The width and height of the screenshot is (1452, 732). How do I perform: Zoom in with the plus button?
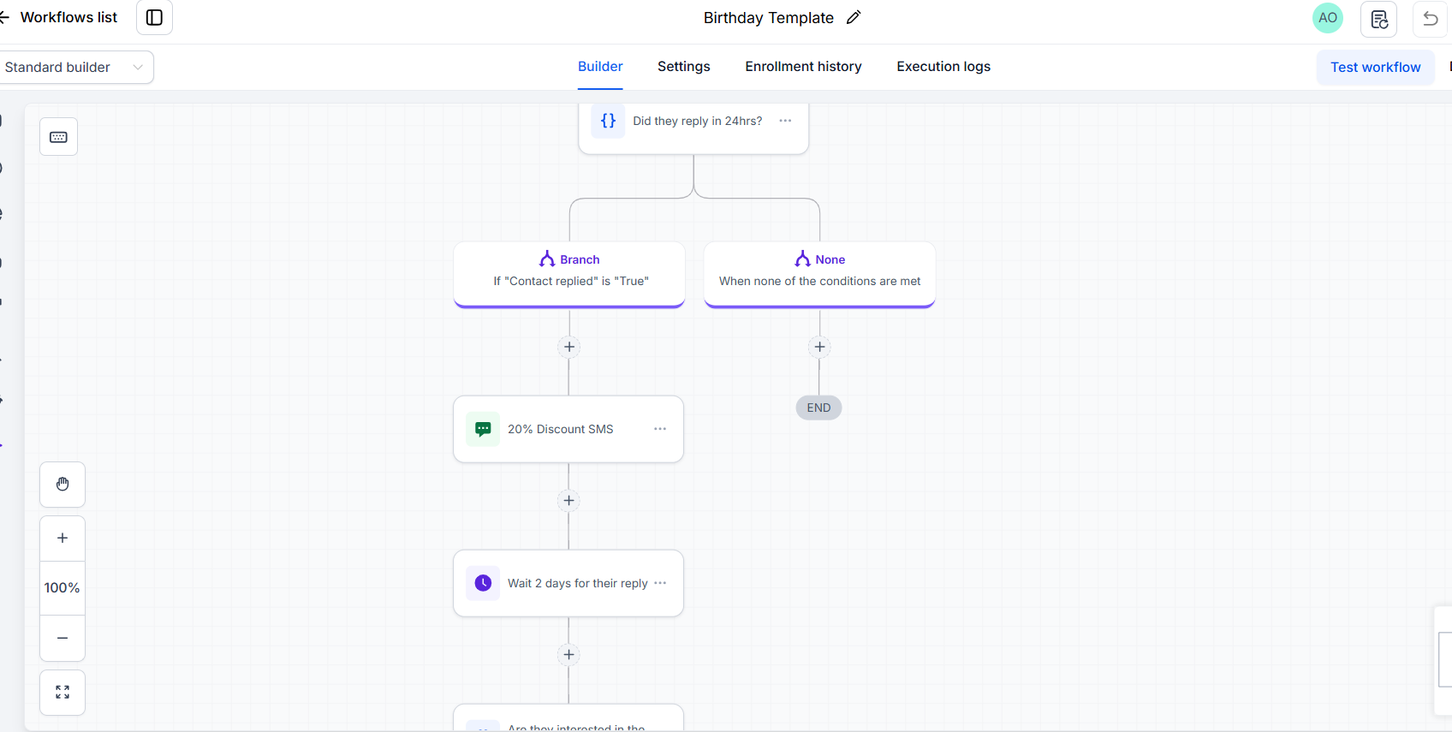(62, 539)
